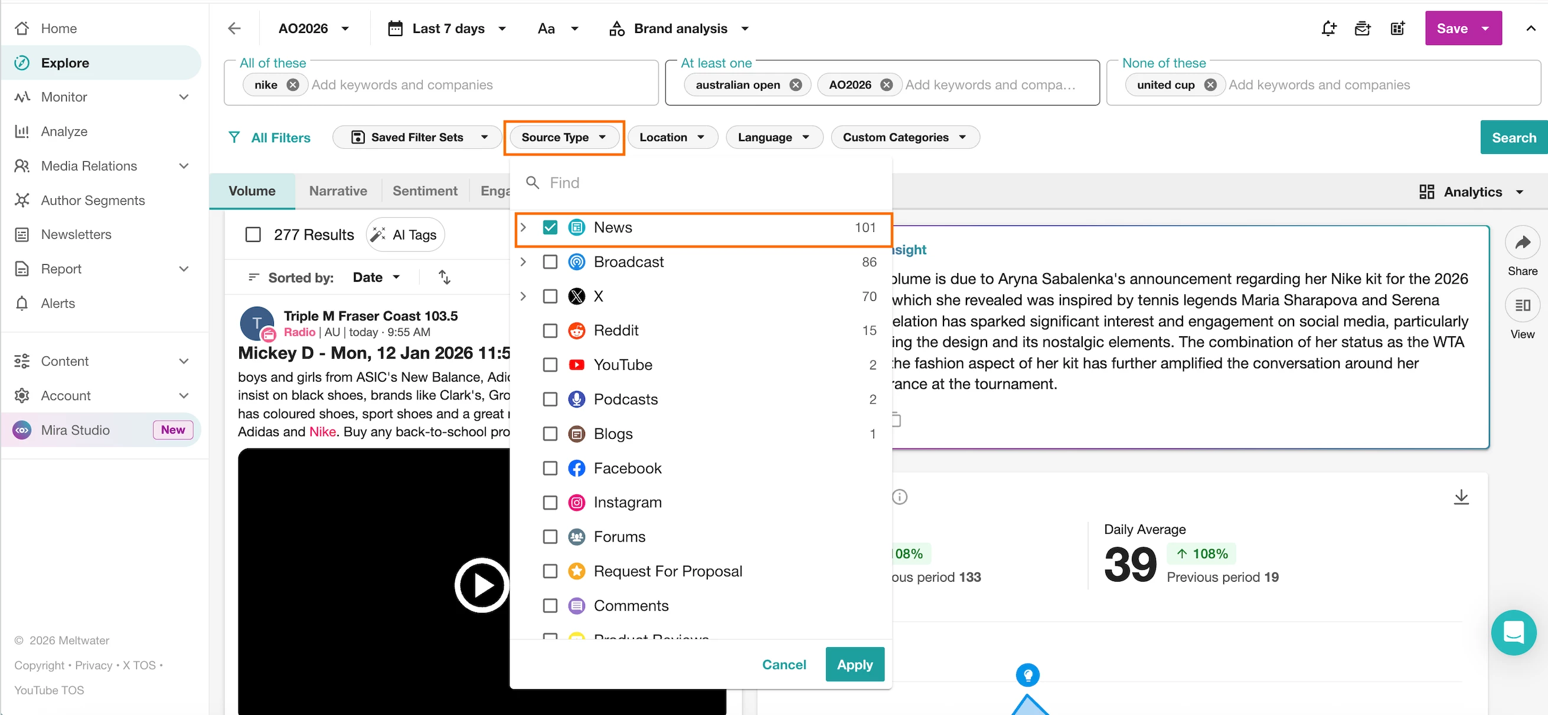The height and width of the screenshot is (715, 1548).
Task: Remove the nike keyword chip
Action: coord(293,84)
